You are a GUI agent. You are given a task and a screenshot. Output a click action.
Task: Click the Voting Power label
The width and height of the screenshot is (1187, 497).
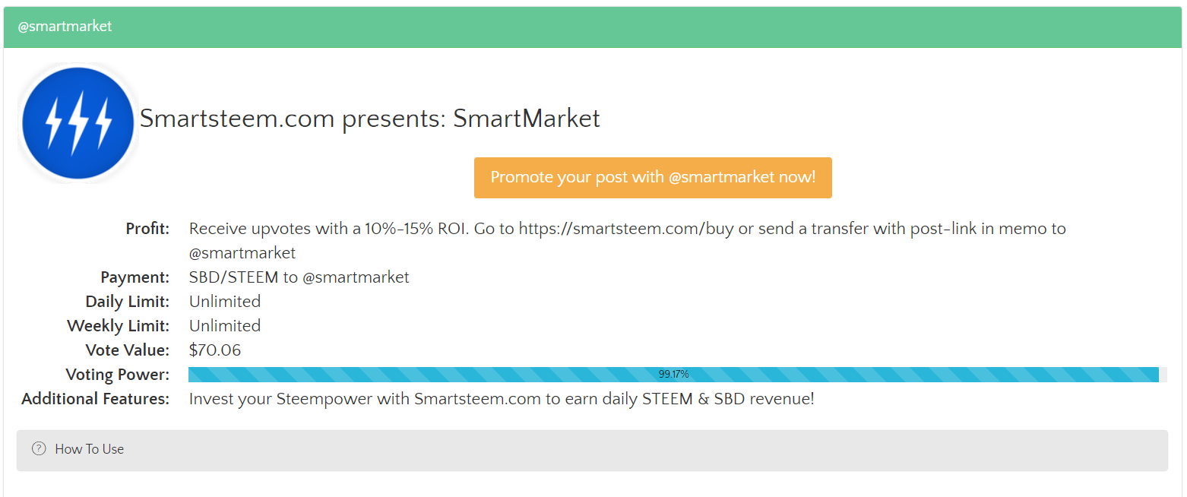click(118, 375)
